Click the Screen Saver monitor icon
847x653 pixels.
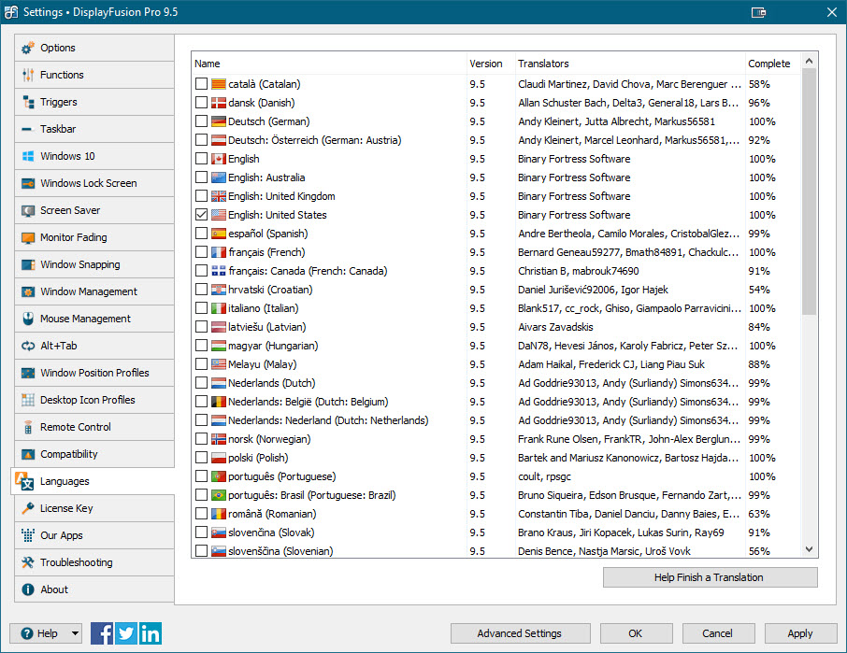point(28,210)
